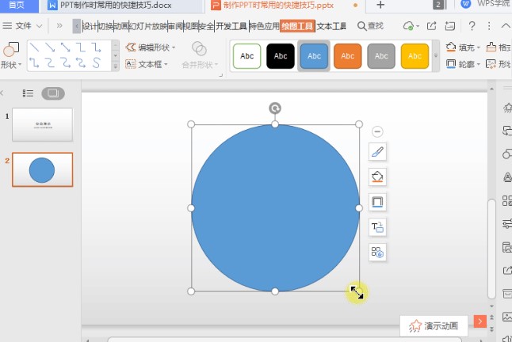Click the shape style brush quick icon
The height and width of the screenshot is (342, 512).
click(377, 151)
